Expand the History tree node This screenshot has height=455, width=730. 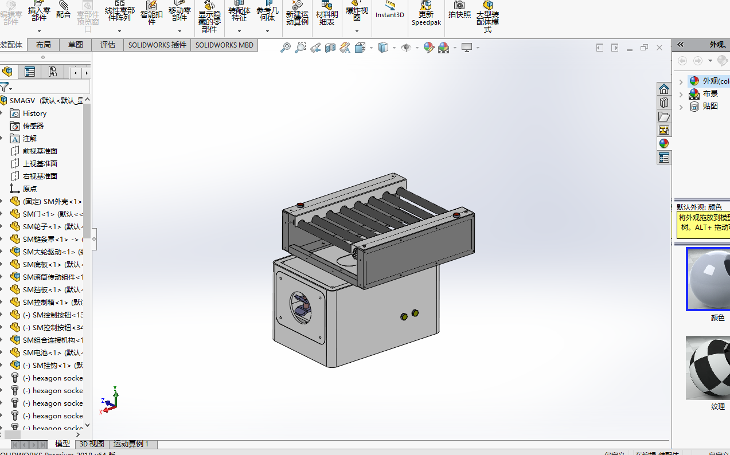click(x=1, y=113)
